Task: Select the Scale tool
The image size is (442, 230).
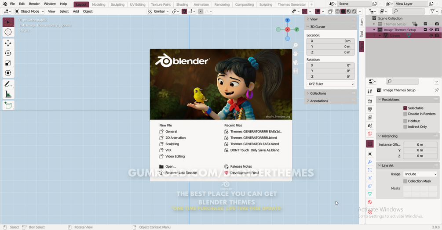Action: pos(8,63)
